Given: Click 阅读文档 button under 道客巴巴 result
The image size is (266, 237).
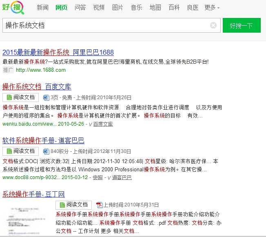Looking at the screenshot, I should pyautogui.click(x=20, y=151).
